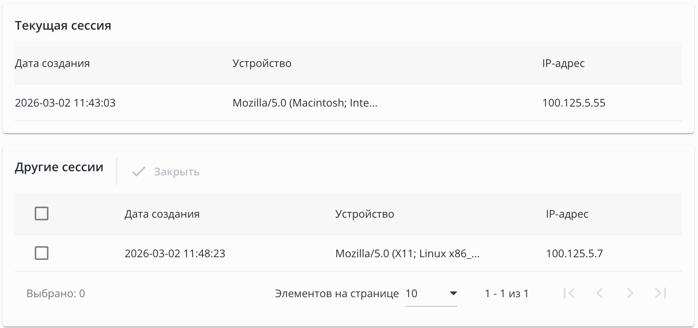
Task: Go to first page of sessions
Action: (x=569, y=293)
